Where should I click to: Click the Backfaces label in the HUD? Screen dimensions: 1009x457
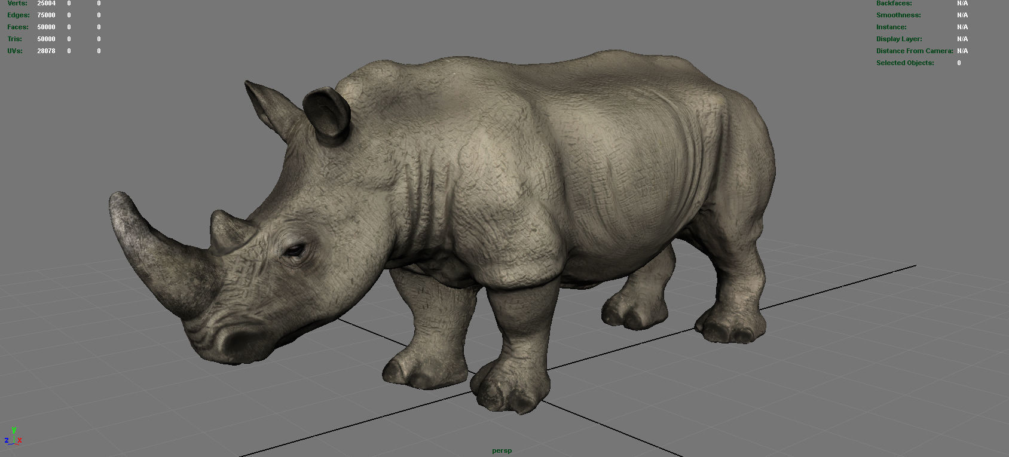pyautogui.click(x=894, y=4)
